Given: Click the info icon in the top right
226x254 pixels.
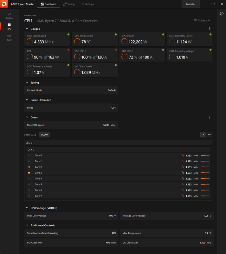Looking at the screenshot, I should [x=222, y=14].
